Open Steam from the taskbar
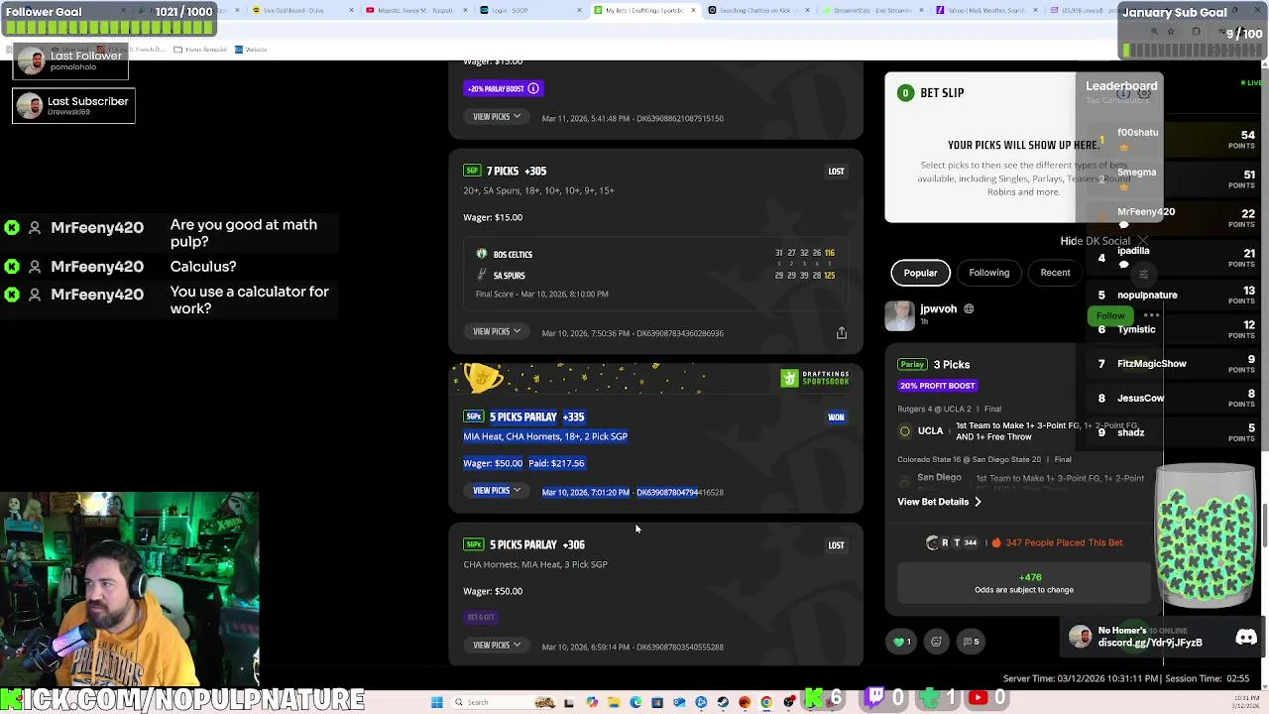The image size is (1269, 714). click(x=723, y=702)
